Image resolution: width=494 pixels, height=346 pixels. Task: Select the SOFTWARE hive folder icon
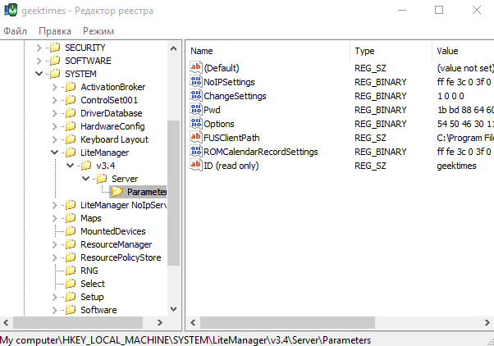pos(55,61)
